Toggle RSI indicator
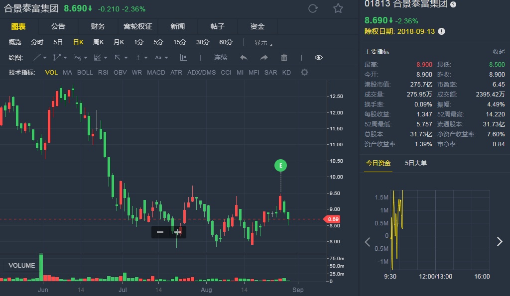This screenshot has height=296, width=510. pos(103,73)
